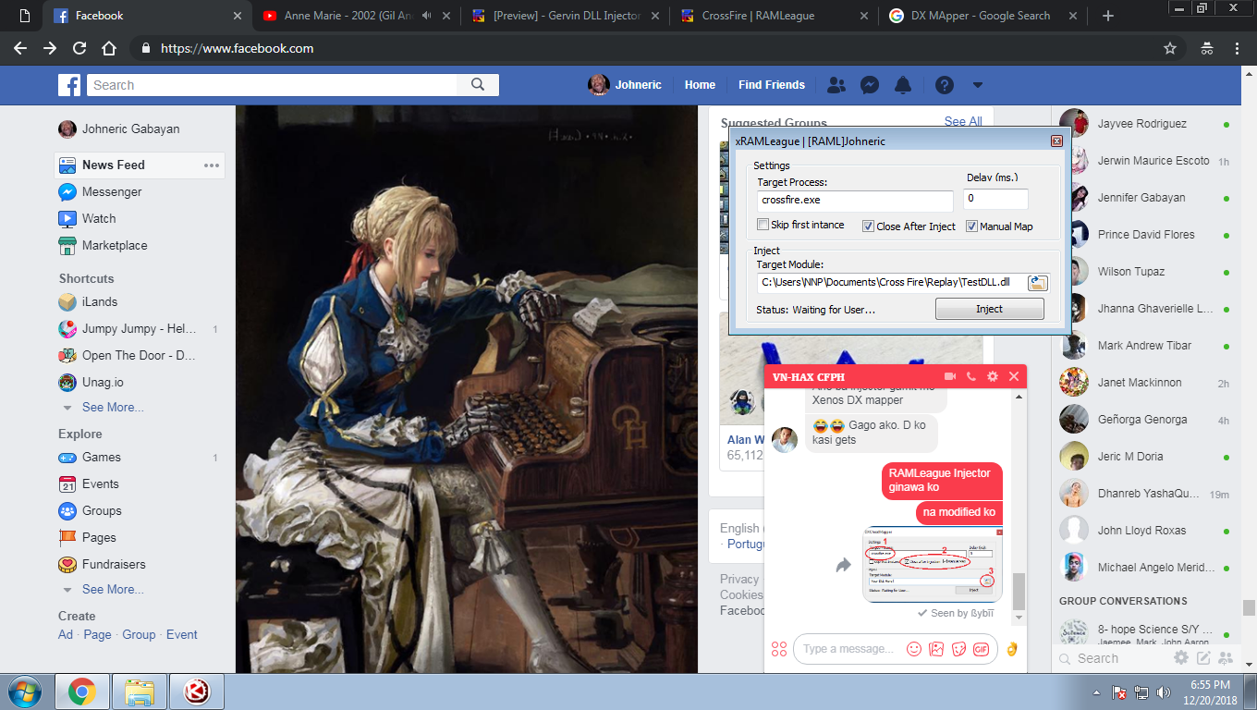Open the Chrome menu three dots

point(1237,48)
